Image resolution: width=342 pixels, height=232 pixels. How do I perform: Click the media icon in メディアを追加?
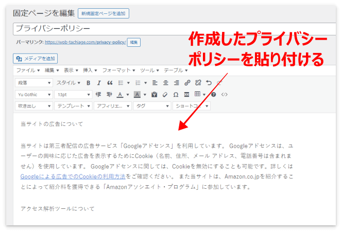(19, 59)
